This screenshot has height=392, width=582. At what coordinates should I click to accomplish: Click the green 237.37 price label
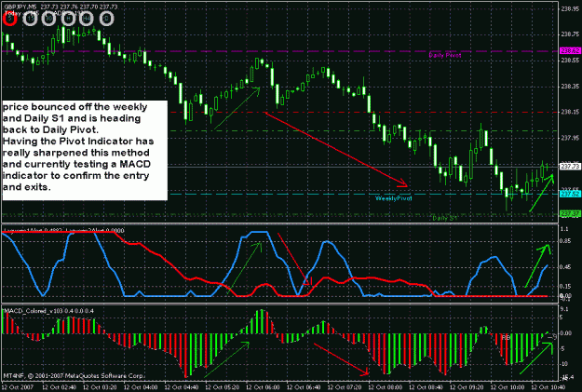click(x=570, y=214)
